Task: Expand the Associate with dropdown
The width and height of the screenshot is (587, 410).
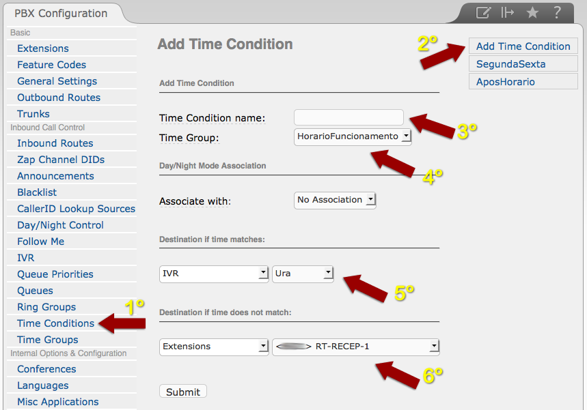Action: (335, 200)
